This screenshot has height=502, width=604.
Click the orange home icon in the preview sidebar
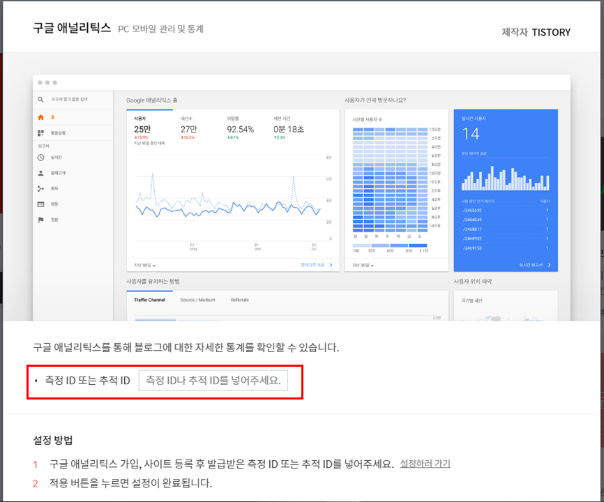click(41, 117)
